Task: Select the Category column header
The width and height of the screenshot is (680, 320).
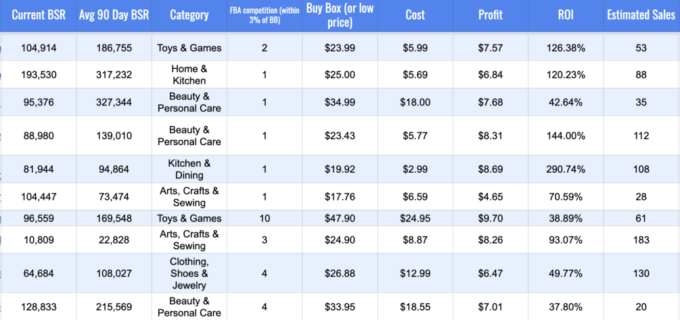Action: [x=189, y=15]
